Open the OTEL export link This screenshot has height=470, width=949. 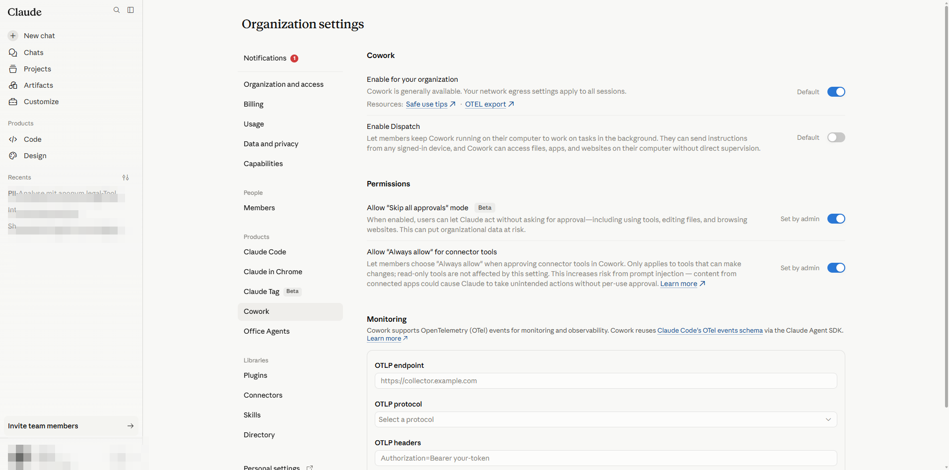pos(485,104)
